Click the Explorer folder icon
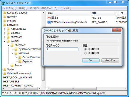 point(20,61)
